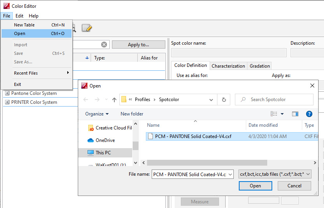Expand the PRINTER Color System node
This screenshot has width=324, height=208.
(x=7, y=102)
